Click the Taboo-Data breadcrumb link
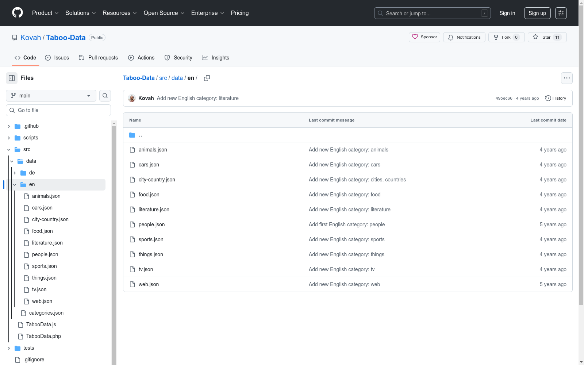 click(139, 78)
